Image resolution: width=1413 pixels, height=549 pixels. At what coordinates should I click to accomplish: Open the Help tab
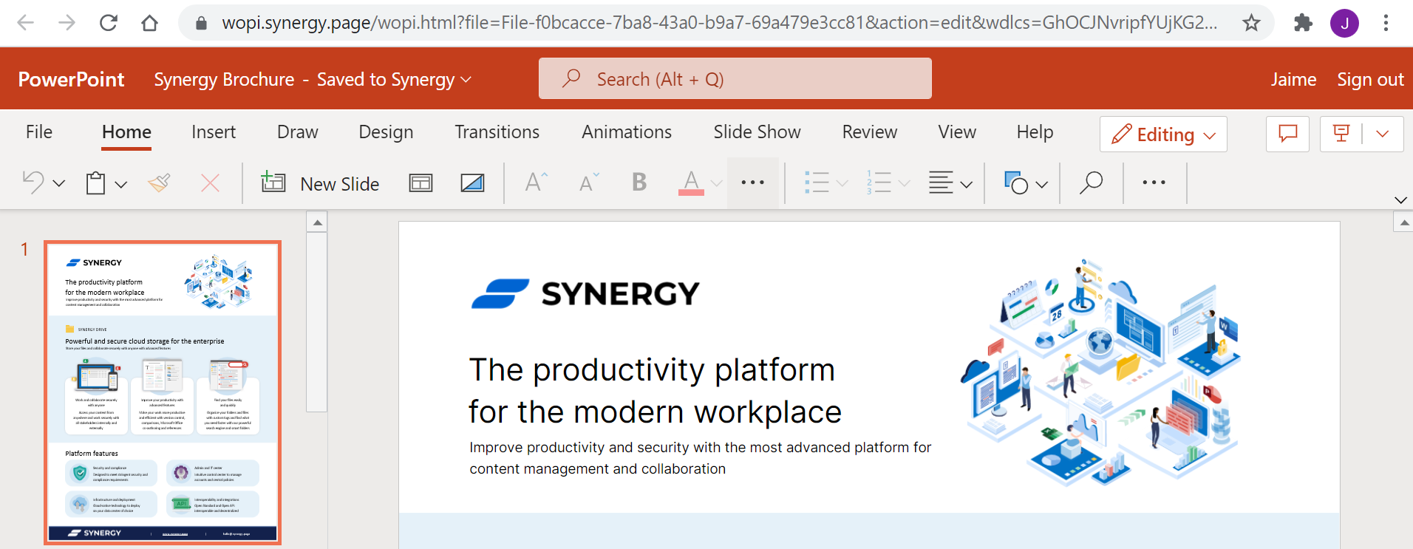1035,132
